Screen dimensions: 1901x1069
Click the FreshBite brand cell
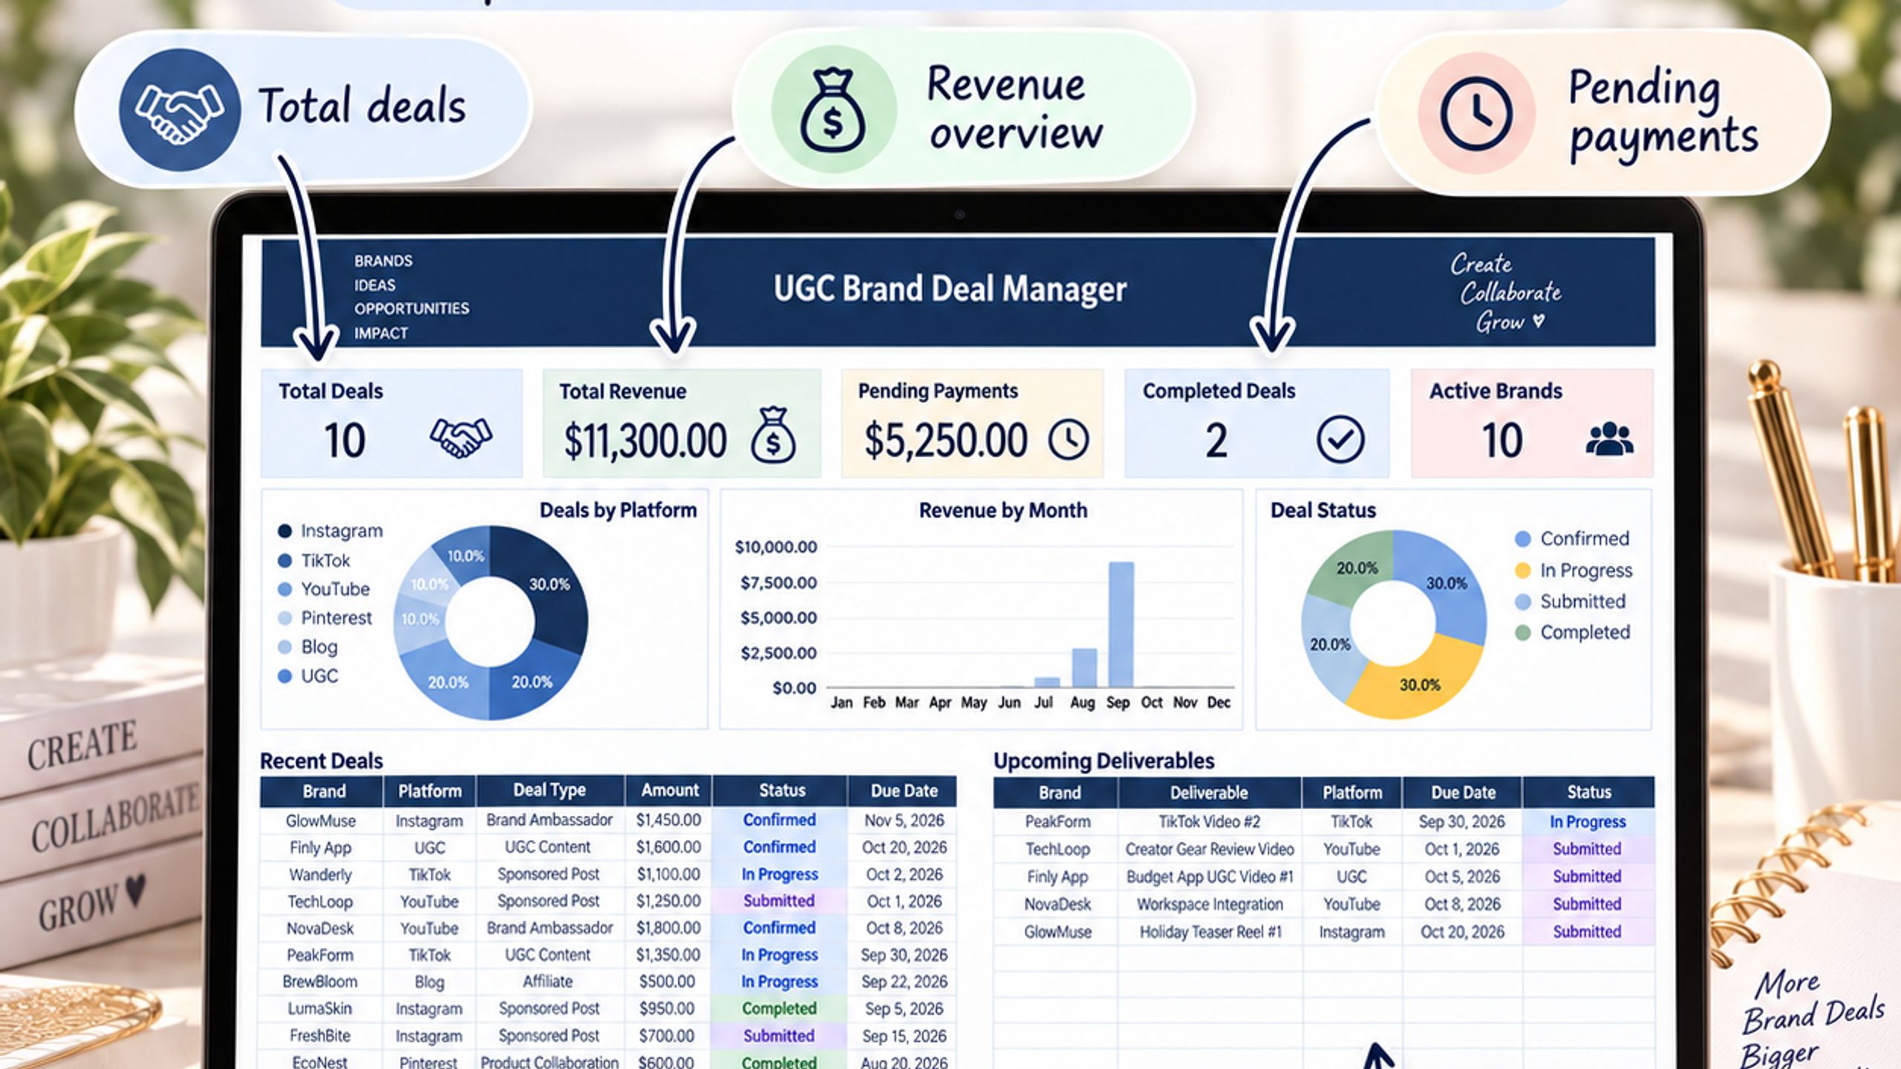click(320, 1036)
